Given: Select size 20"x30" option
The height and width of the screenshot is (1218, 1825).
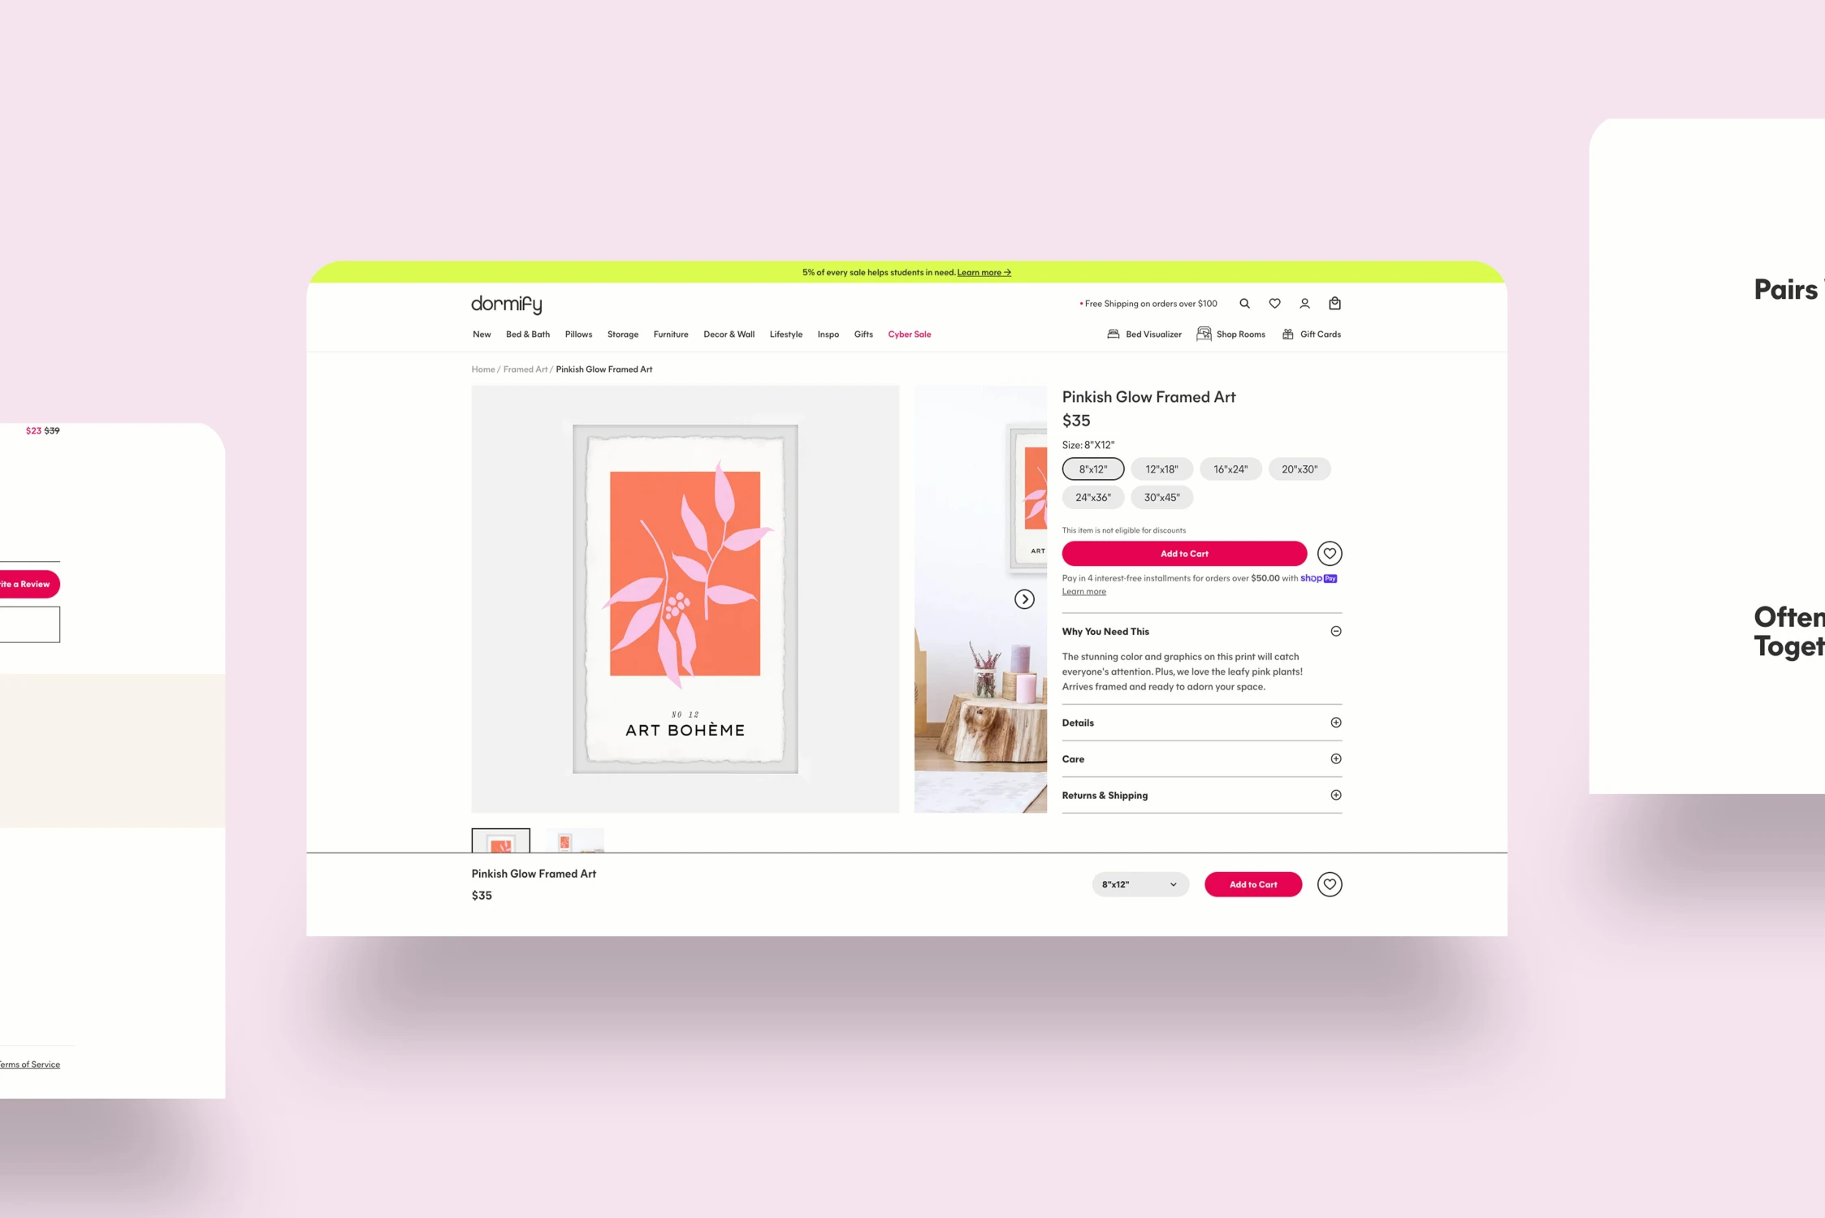Looking at the screenshot, I should (x=1300, y=469).
